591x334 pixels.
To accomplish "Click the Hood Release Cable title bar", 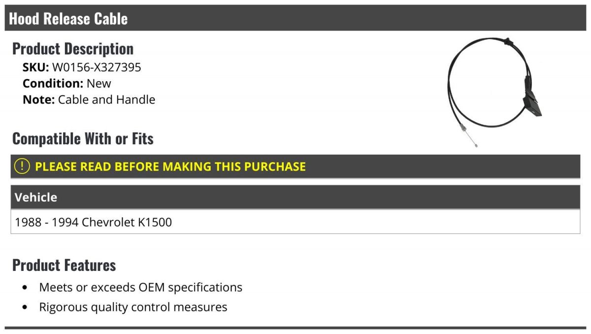I will [295, 19].
